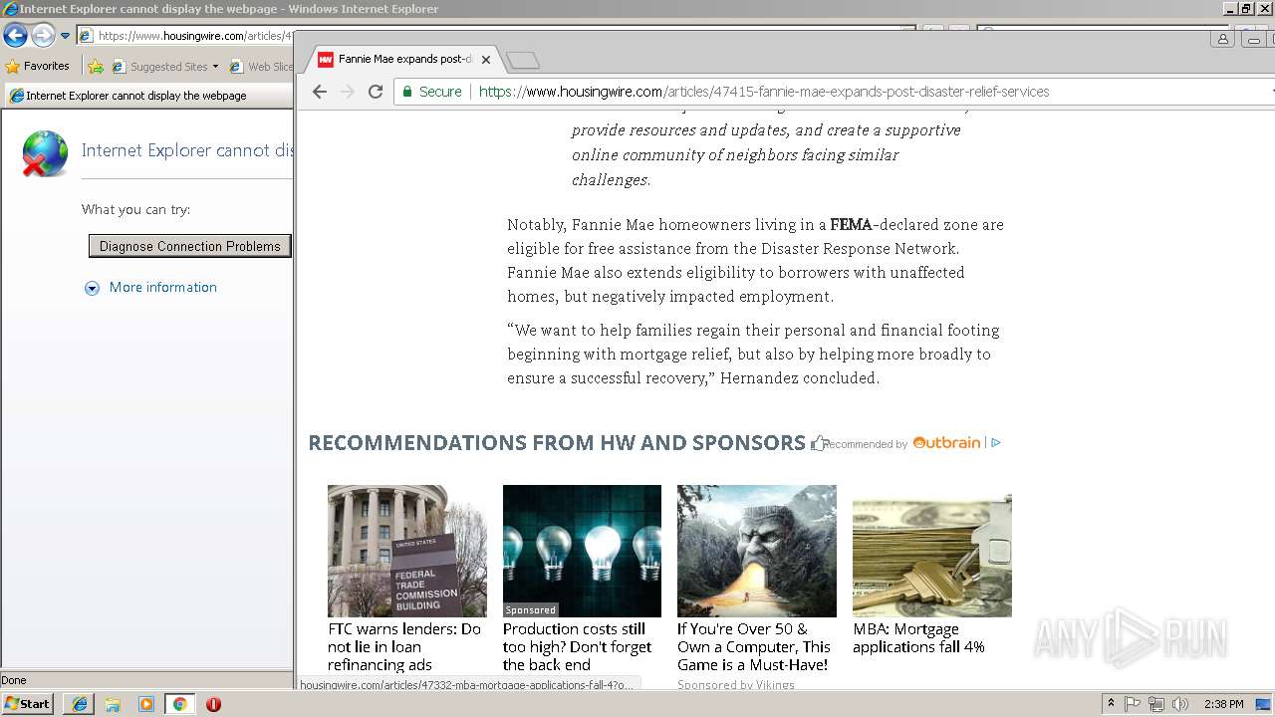Open the Windows Media Player taskbar icon
The width and height of the screenshot is (1275, 717).
pos(146,704)
